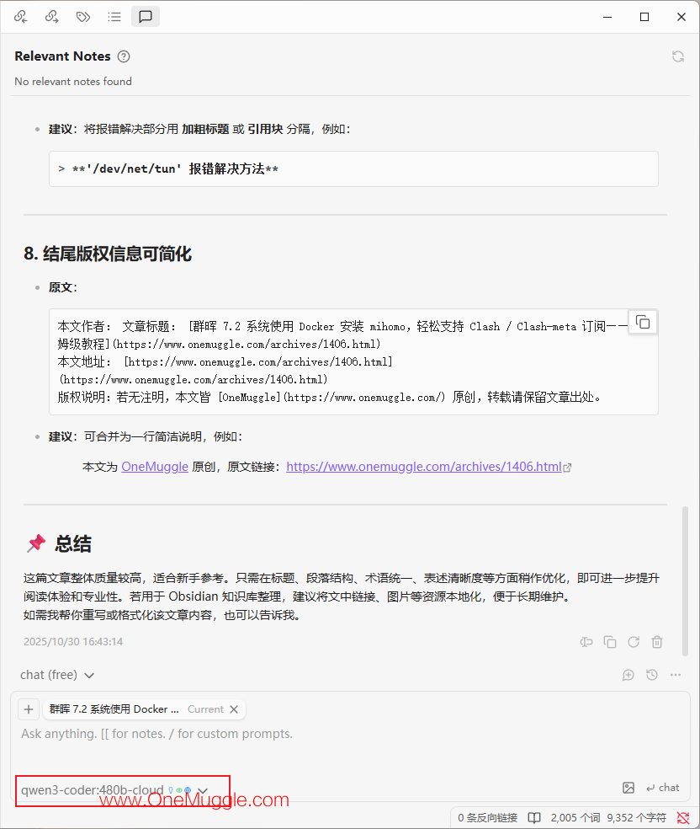Viewport: 700px width, 829px height.
Task: Refresh the Relevant Notes list
Action: [x=678, y=56]
